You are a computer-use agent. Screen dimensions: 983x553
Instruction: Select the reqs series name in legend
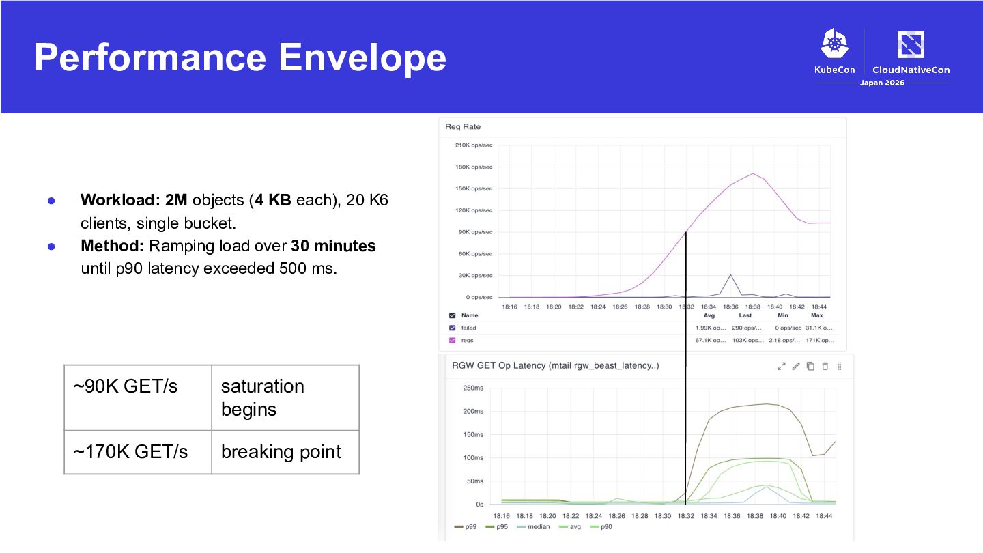(x=468, y=340)
